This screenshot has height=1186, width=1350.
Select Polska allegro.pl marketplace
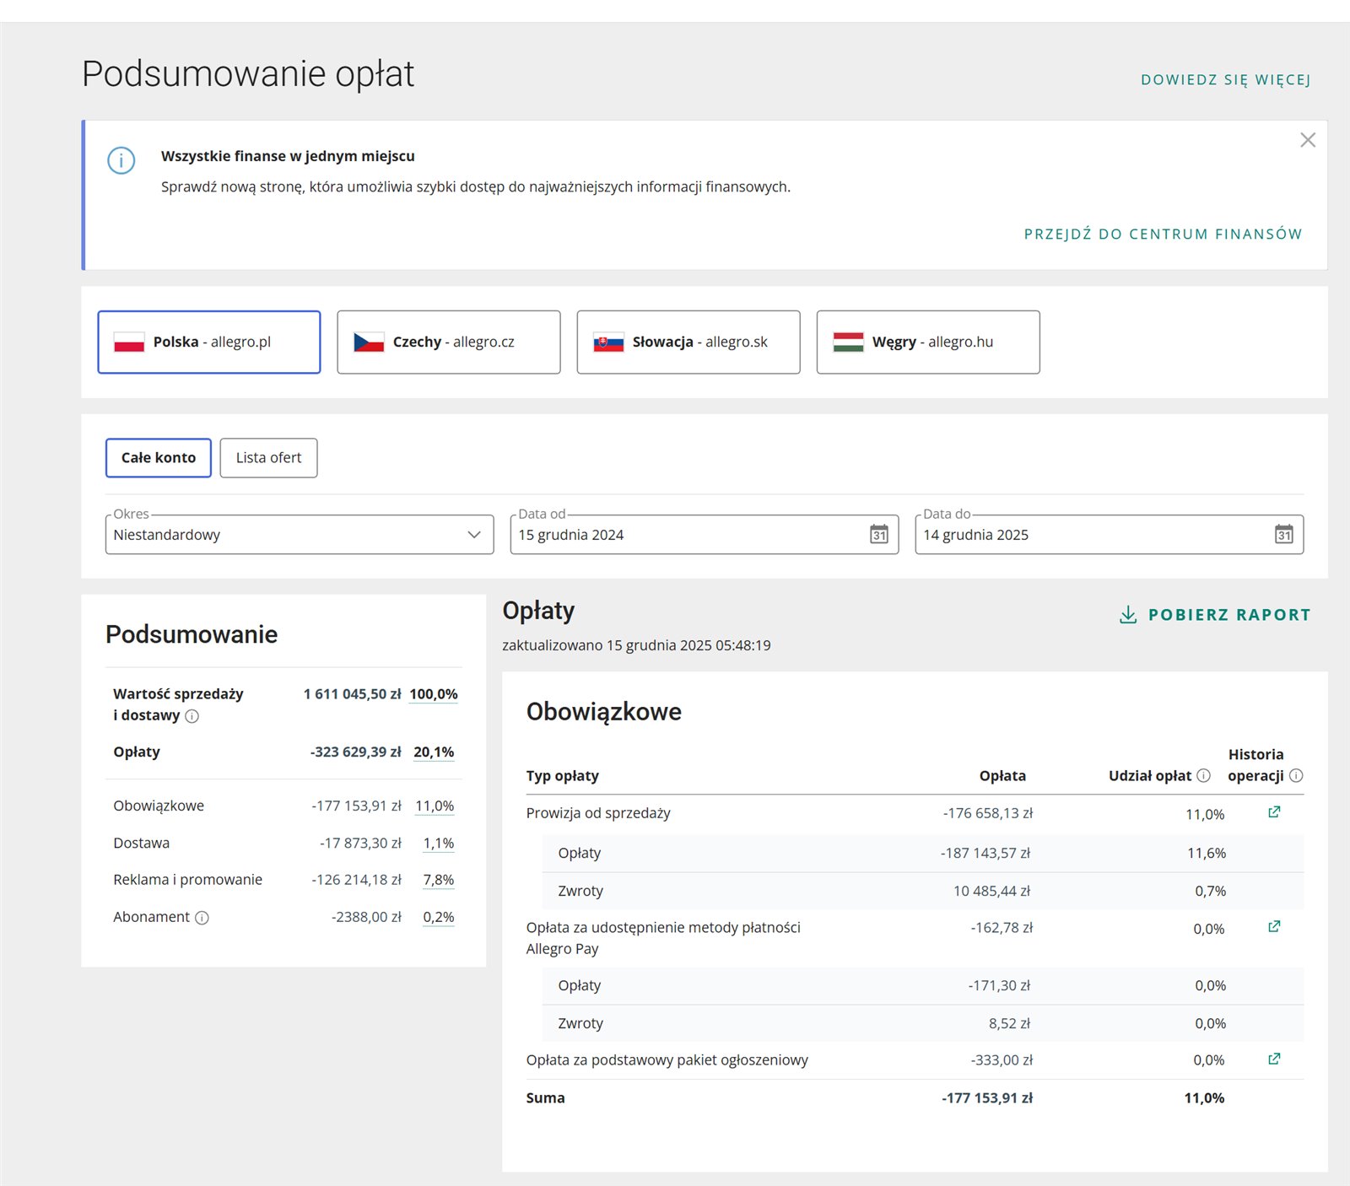209,342
